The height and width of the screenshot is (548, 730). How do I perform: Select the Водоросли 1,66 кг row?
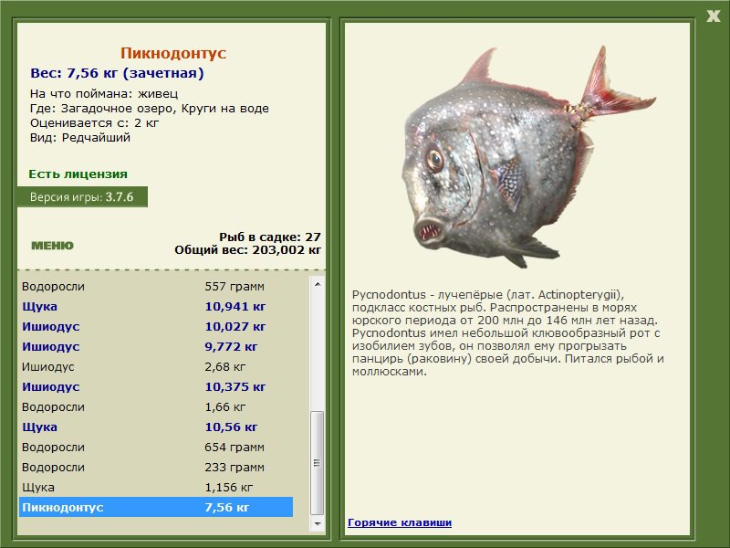(x=156, y=406)
